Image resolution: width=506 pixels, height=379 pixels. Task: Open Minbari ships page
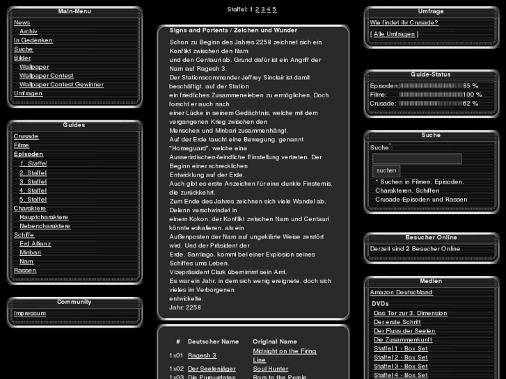[x=30, y=252]
